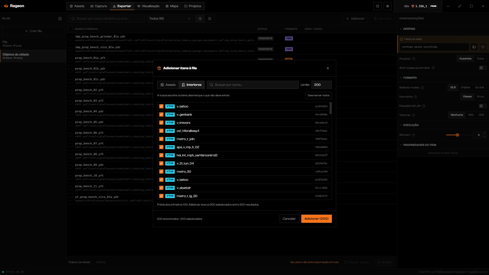The height and width of the screenshot is (275, 489).
Task: Uncheck the metro_t_join interior
Action: 161,139
